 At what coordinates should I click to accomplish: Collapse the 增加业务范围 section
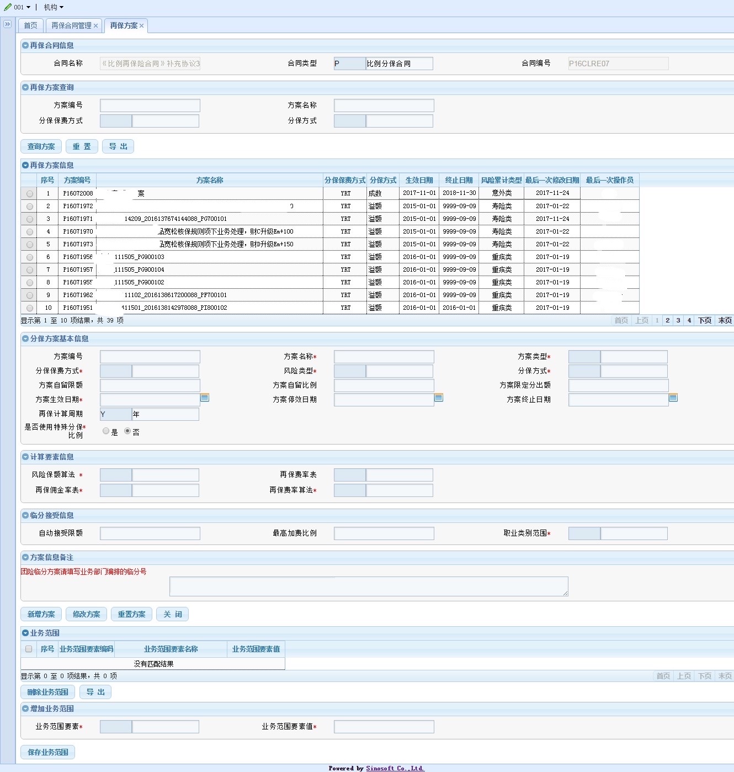click(25, 708)
